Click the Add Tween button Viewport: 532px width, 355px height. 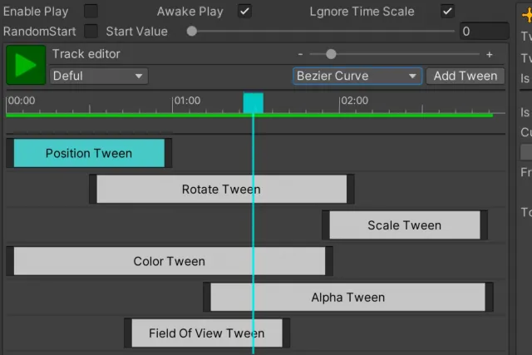coord(465,76)
